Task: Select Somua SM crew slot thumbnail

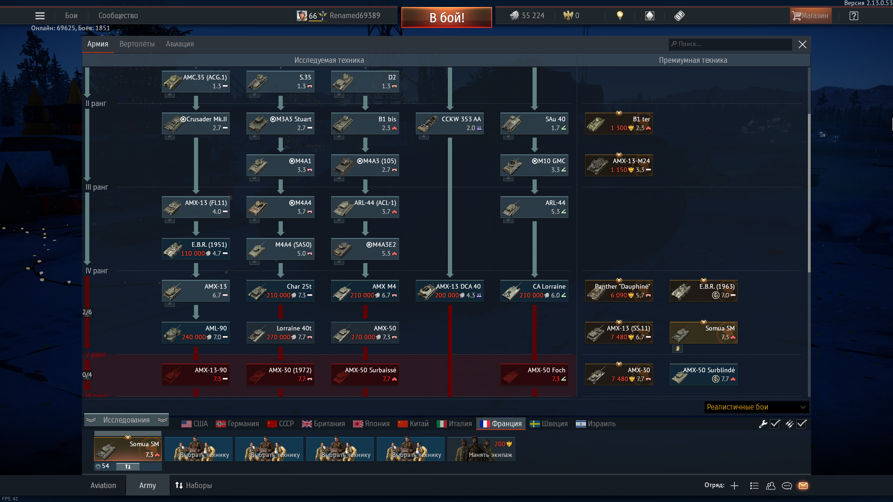Action: 128,449
